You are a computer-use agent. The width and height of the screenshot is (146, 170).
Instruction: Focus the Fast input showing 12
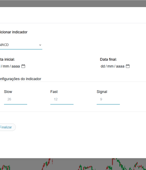pyautogui.click(x=62, y=100)
